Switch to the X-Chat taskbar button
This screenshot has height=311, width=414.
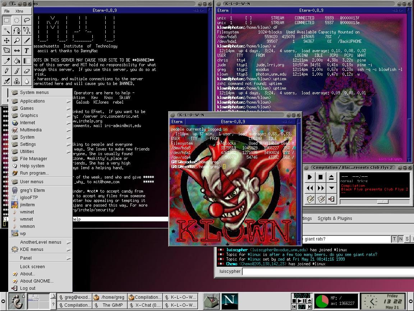coord(145,305)
